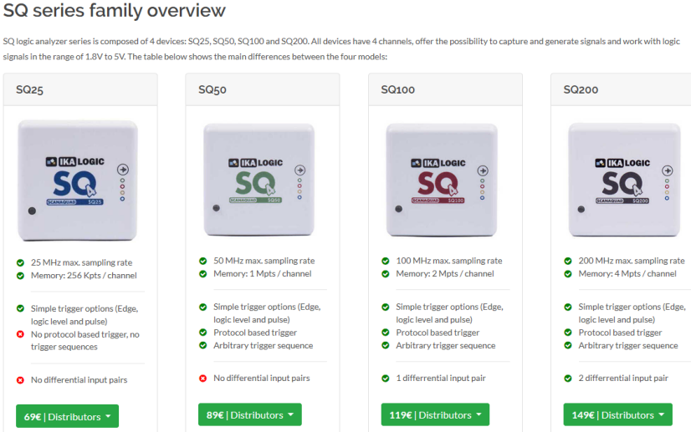Click green check beside Memory: 4 Mpts / channel
The height and width of the screenshot is (432, 691).
[568, 274]
